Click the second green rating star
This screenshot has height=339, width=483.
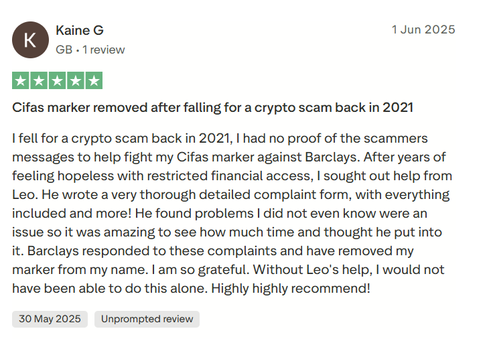(39, 81)
